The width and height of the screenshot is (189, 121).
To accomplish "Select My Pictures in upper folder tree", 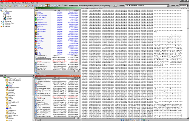I will (9, 18).
